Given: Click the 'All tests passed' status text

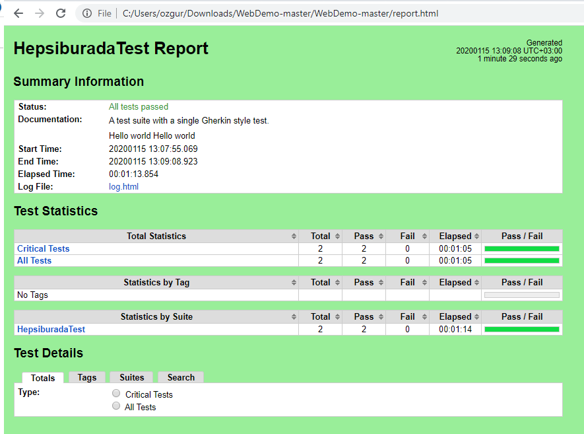Looking at the screenshot, I should (139, 106).
